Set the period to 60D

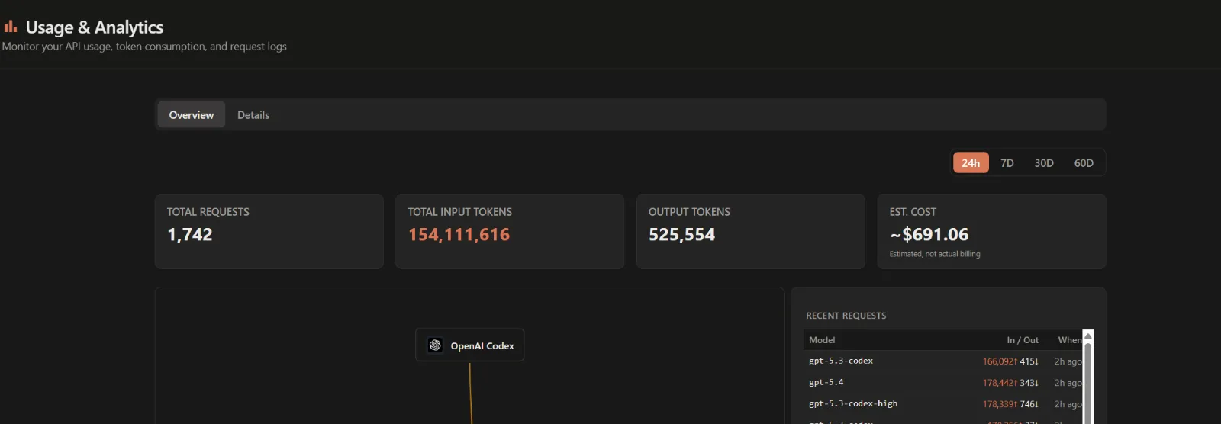point(1083,163)
